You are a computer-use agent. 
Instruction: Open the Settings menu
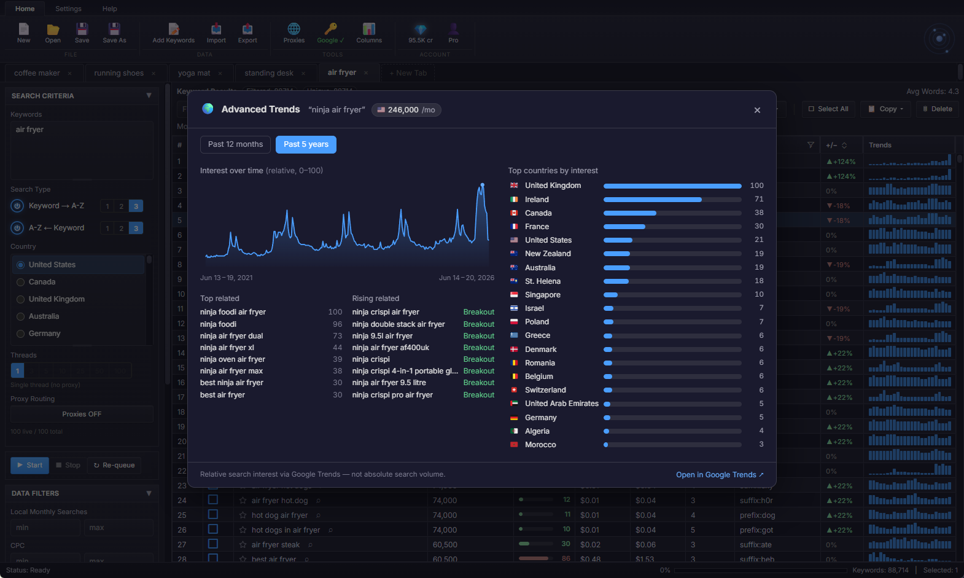(68, 9)
